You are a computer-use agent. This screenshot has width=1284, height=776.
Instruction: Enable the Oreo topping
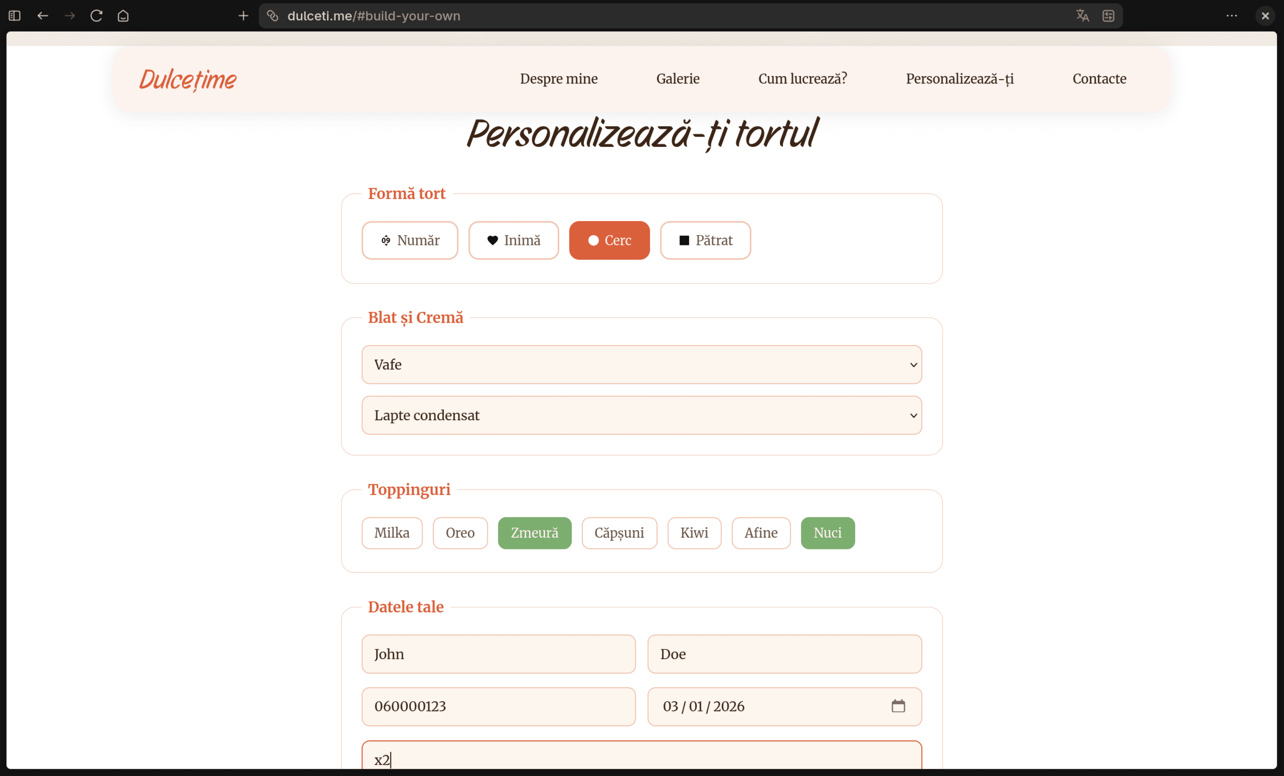coord(460,533)
